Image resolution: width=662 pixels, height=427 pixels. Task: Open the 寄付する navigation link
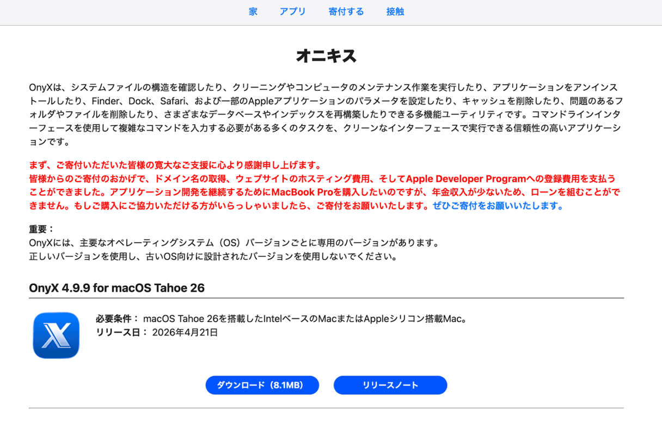pyautogui.click(x=346, y=11)
